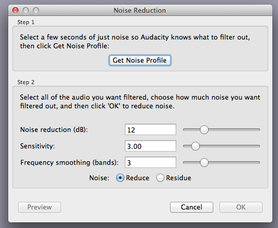Click the Cancel button
Screen dimensions: 278x228
[192, 207]
